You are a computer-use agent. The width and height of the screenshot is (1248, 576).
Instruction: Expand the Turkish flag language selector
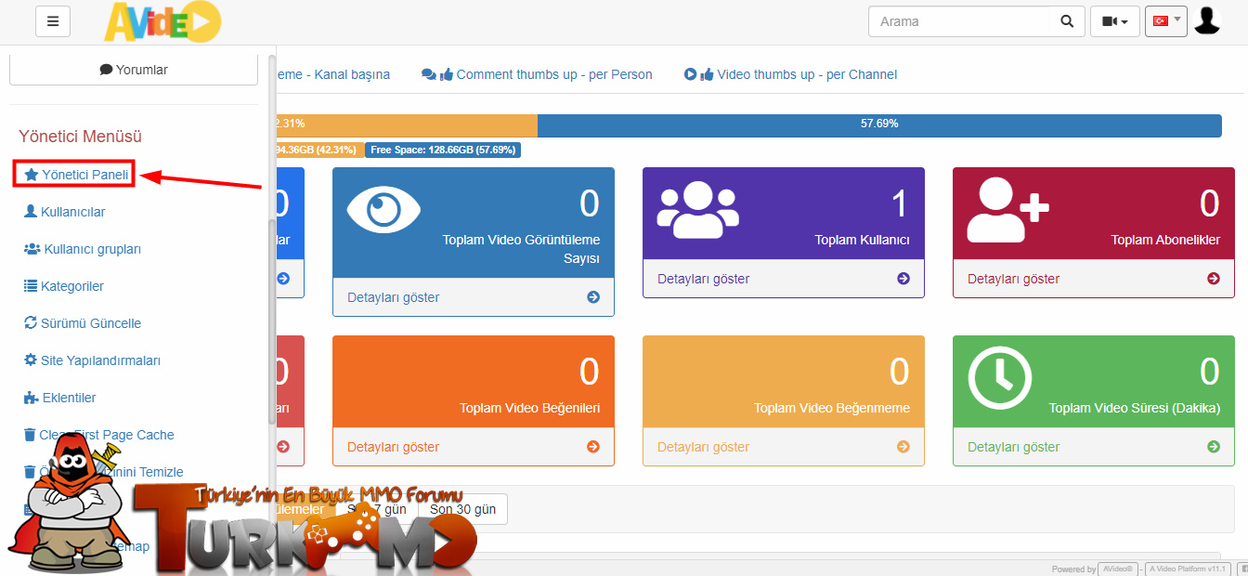tap(1166, 21)
